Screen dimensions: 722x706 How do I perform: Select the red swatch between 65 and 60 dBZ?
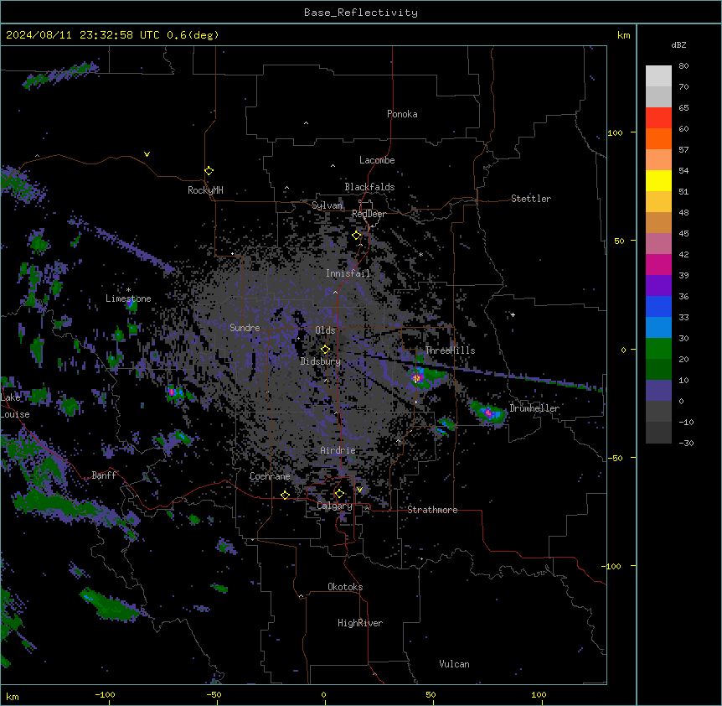(658, 118)
